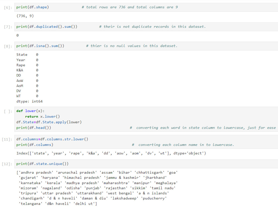
Task: Click the 'K&A 0' output row
Action: 27,70
